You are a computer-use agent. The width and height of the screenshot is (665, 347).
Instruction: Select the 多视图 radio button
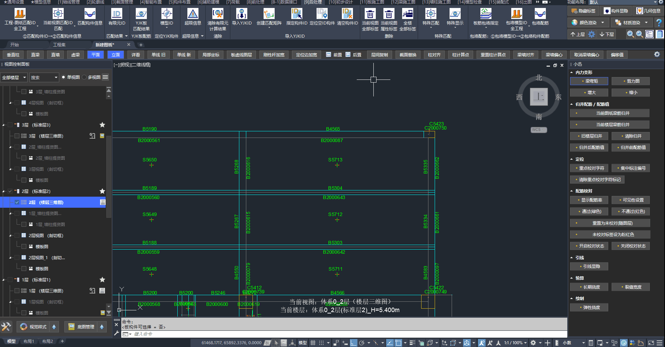pyautogui.click(x=85, y=77)
